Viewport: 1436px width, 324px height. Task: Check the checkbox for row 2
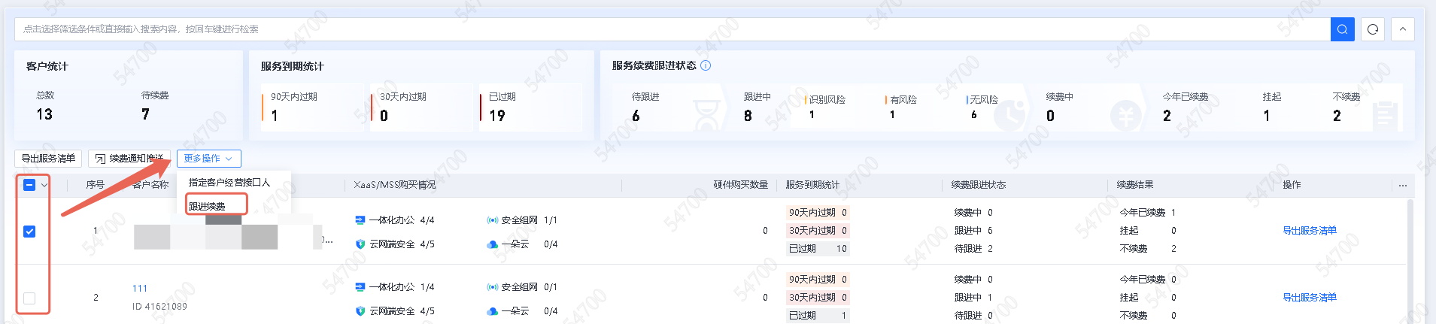pyautogui.click(x=29, y=298)
